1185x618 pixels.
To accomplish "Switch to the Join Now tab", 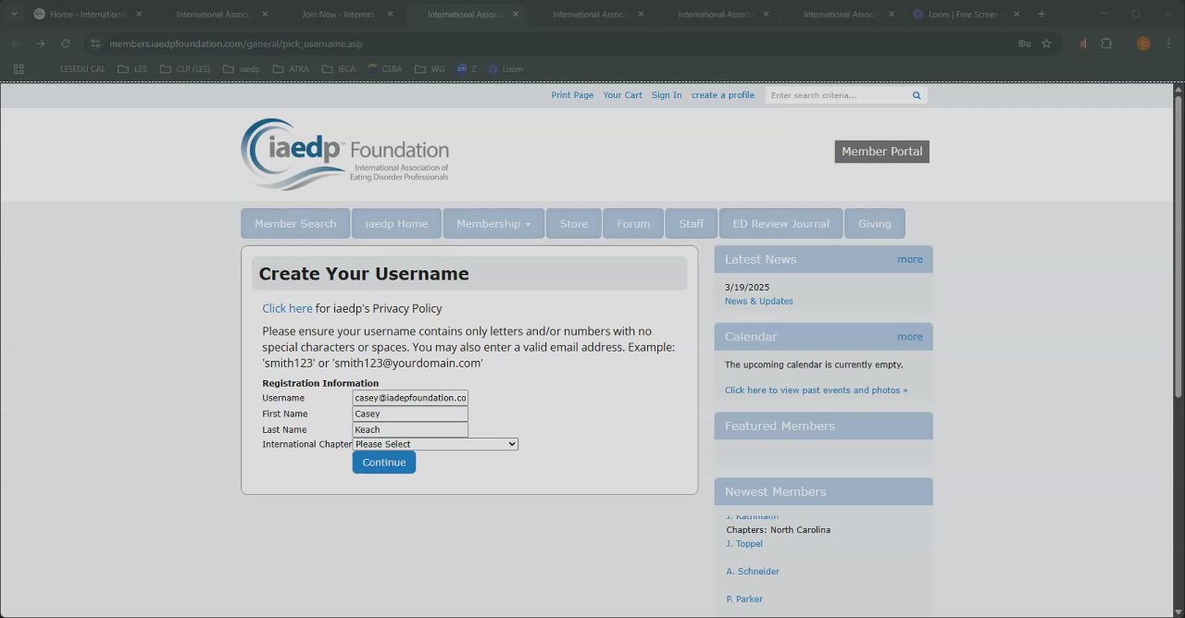I will click(338, 14).
